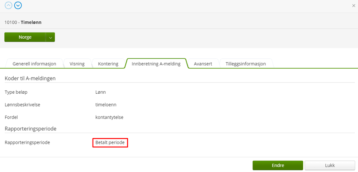Close the dialog with the X icon
Screen dimensions: 358x172
click(x=353, y=6)
